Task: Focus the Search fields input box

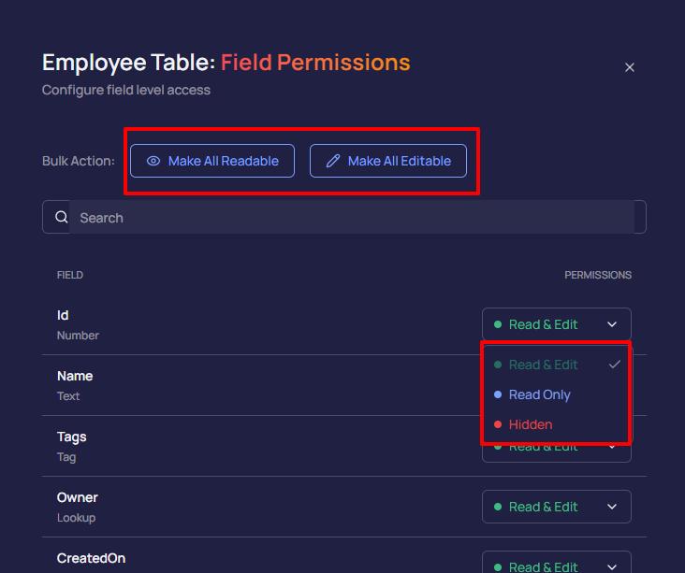Action: click(x=356, y=218)
